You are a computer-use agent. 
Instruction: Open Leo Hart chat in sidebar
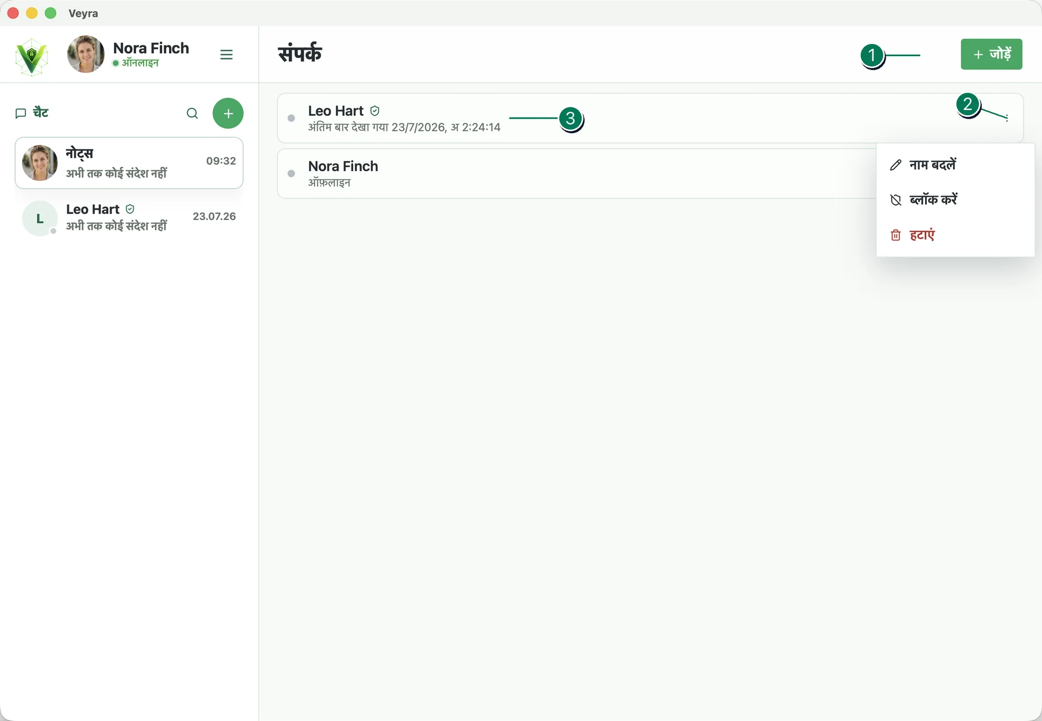coord(129,218)
